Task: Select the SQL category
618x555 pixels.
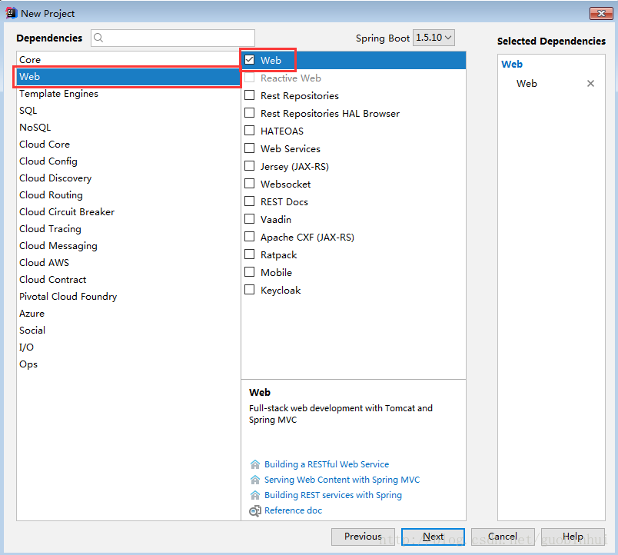Action: (128, 111)
